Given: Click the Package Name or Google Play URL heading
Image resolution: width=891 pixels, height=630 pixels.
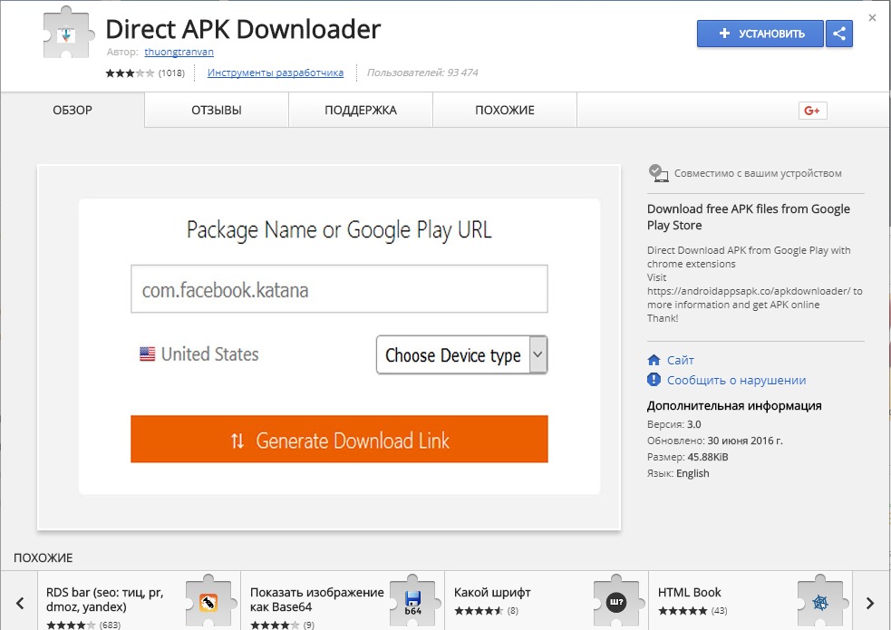Looking at the screenshot, I should point(339,230).
